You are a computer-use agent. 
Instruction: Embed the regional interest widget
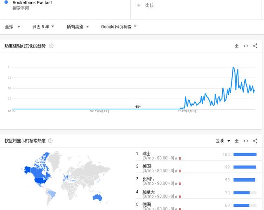(x=246, y=141)
